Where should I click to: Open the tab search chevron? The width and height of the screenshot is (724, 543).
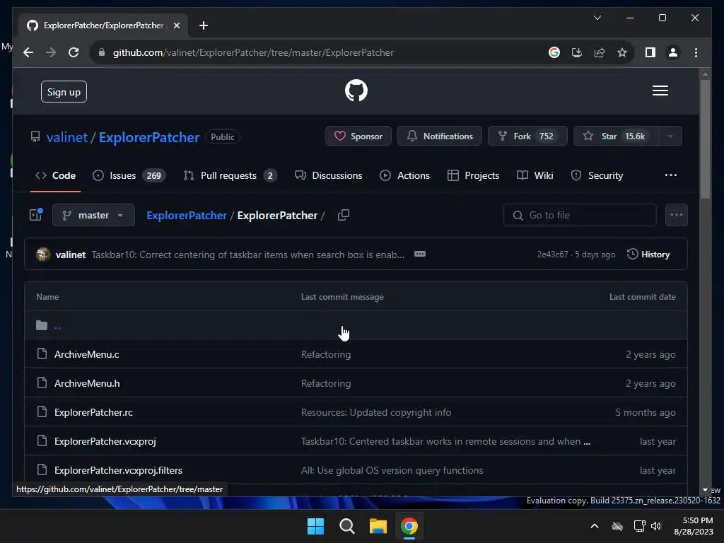click(x=597, y=18)
